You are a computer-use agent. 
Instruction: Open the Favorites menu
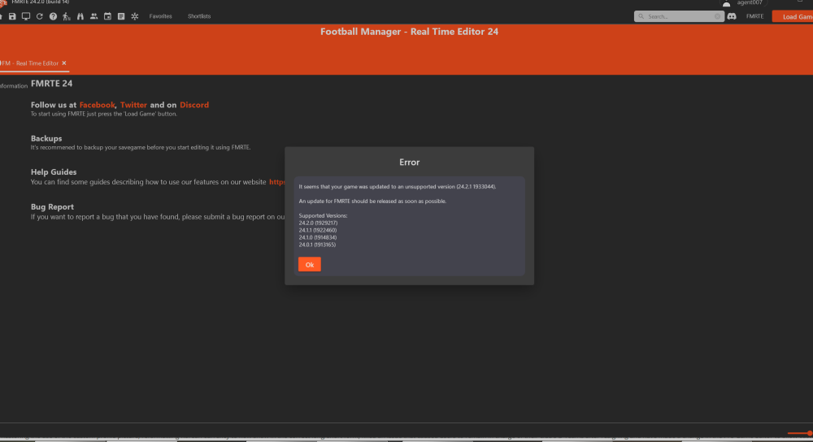pos(160,16)
